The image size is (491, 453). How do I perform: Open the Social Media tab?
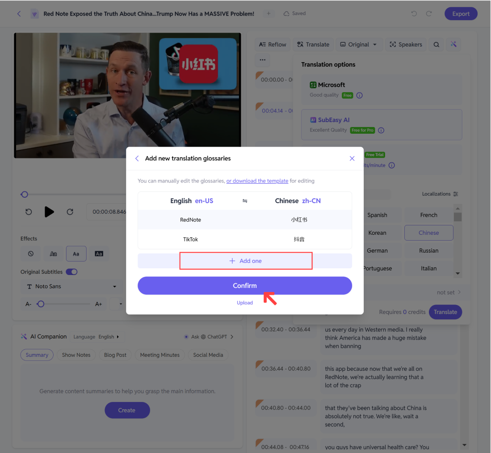(208, 355)
